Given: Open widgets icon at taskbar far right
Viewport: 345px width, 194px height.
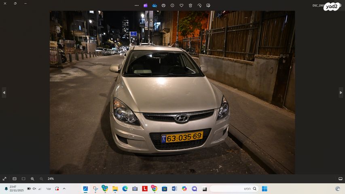Looking at the screenshot, I should [x=338, y=189].
